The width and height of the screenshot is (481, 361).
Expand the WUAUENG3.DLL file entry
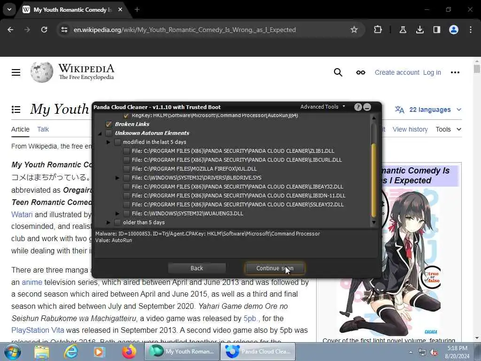(x=117, y=213)
